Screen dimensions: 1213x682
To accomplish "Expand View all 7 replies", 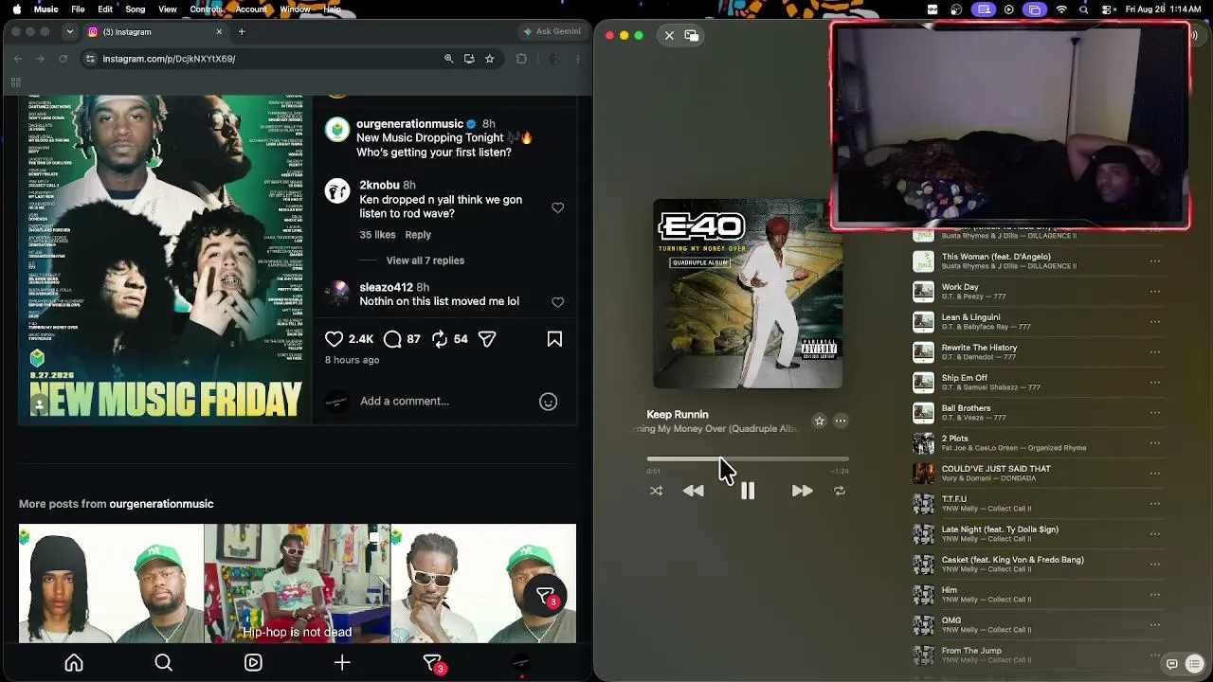I will click(425, 260).
